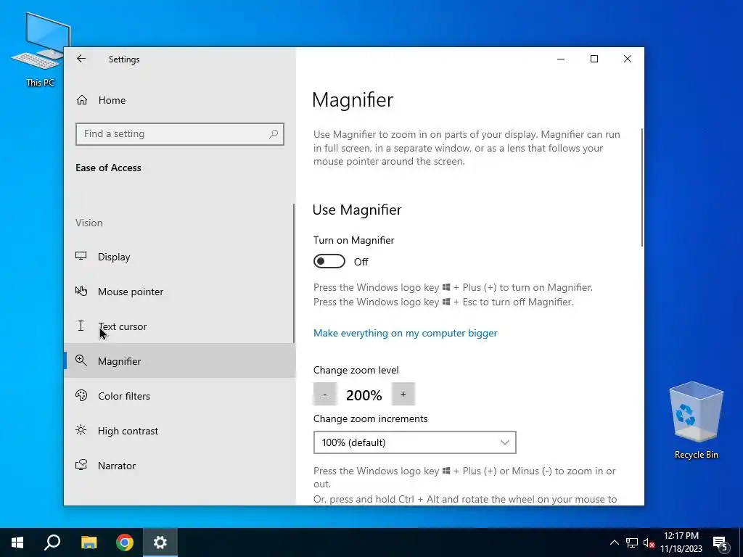Open the Recycle Bin desktop icon
This screenshot has height=557, width=743.
point(696,420)
